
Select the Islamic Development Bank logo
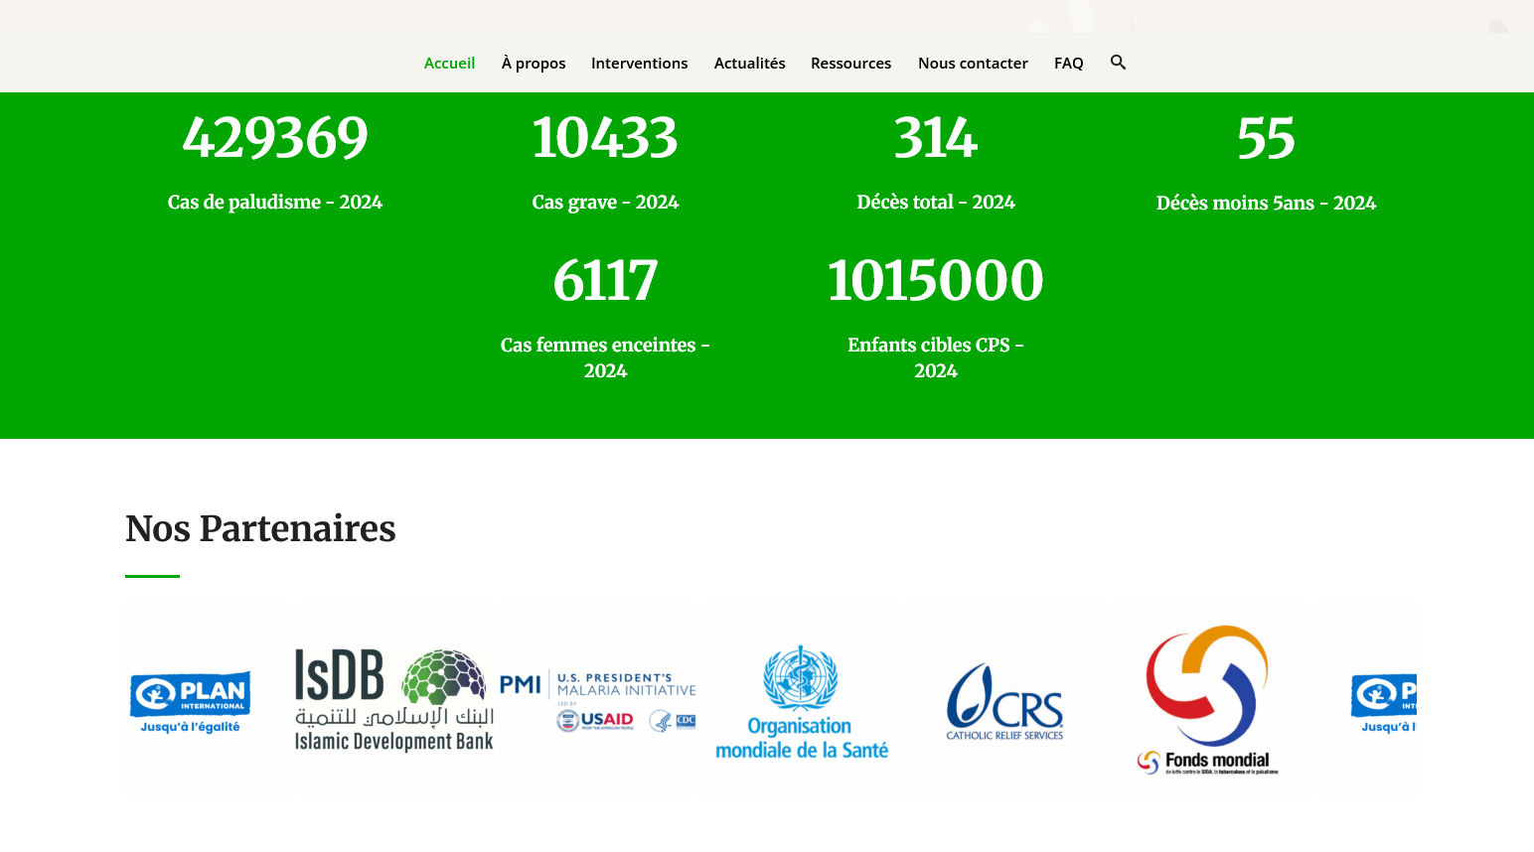pos(393,701)
